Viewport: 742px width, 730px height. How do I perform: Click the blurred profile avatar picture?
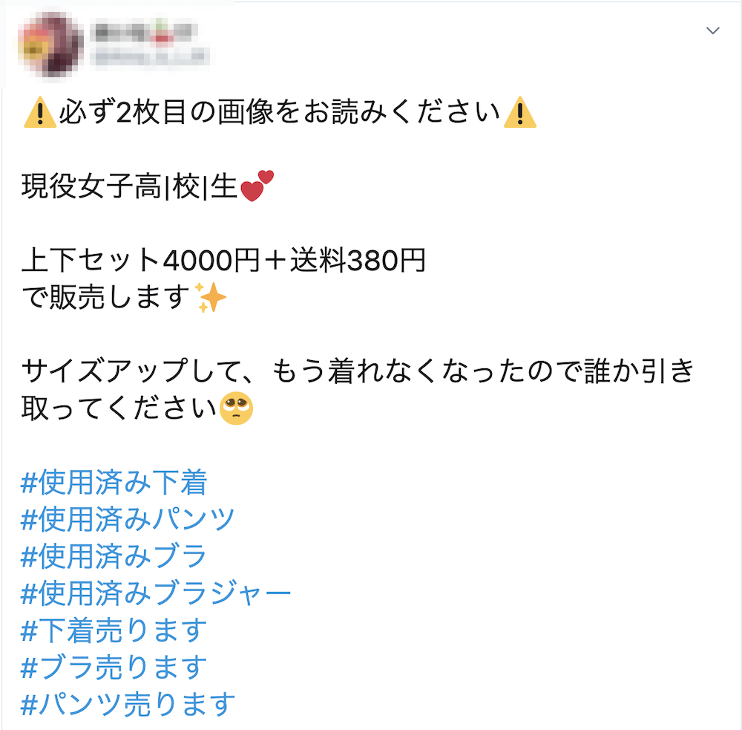[x=50, y=45]
